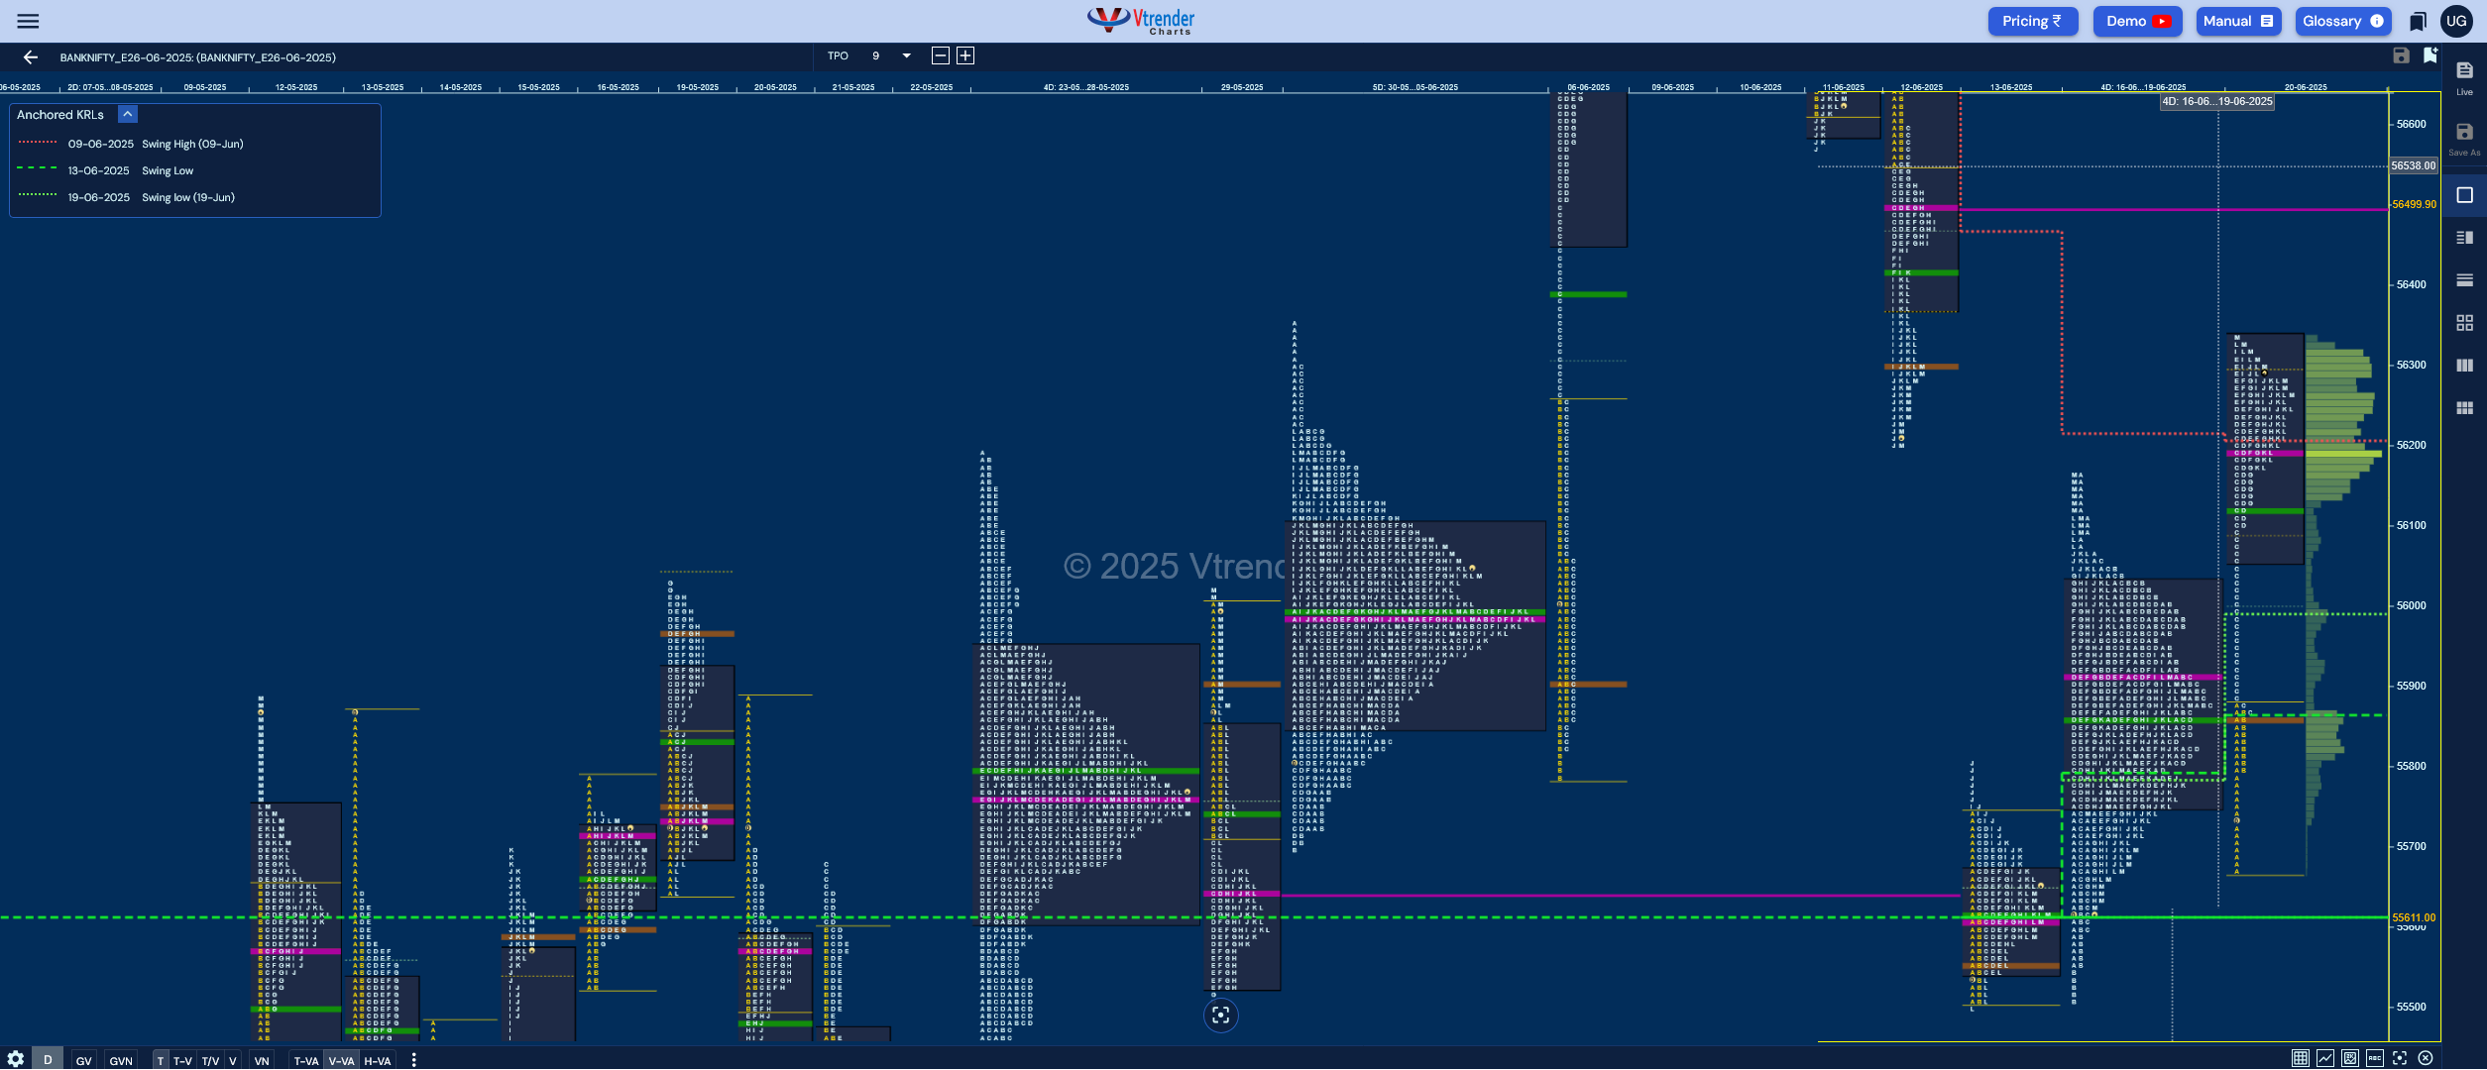Select the VN view tab
The image size is (2487, 1070).
point(262,1060)
